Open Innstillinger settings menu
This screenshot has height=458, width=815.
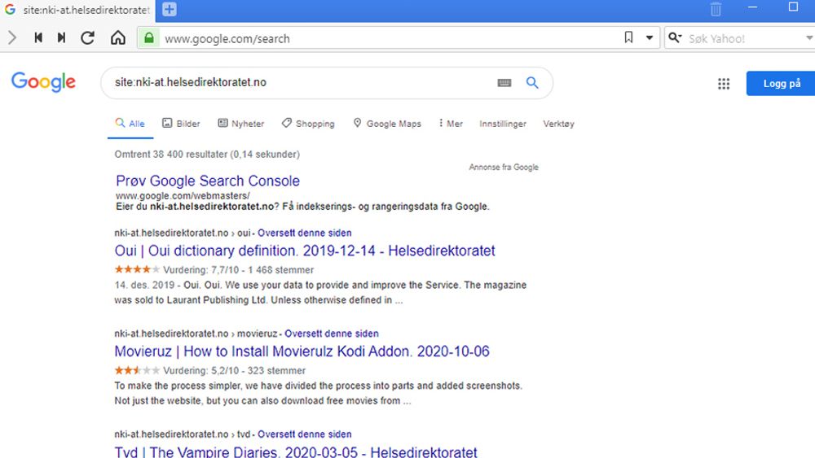pos(503,124)
